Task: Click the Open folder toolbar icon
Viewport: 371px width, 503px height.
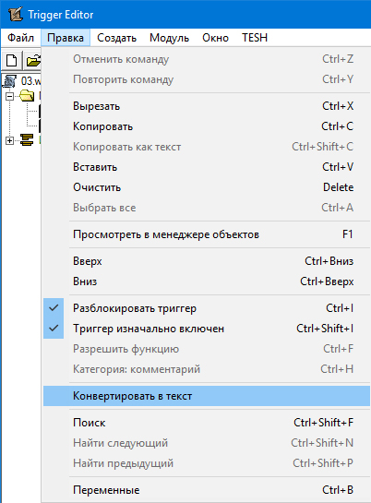Action: point(32,60)
